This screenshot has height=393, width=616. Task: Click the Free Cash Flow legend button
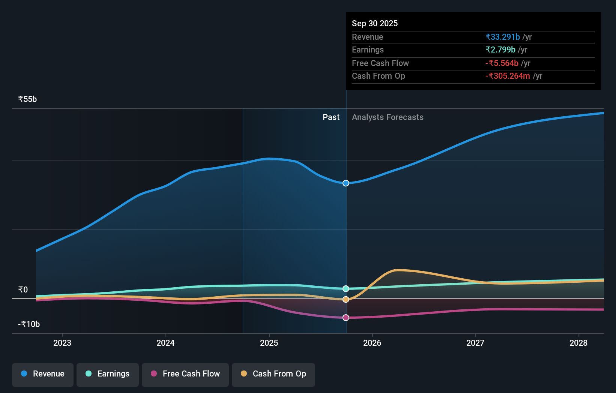[185, 374]
